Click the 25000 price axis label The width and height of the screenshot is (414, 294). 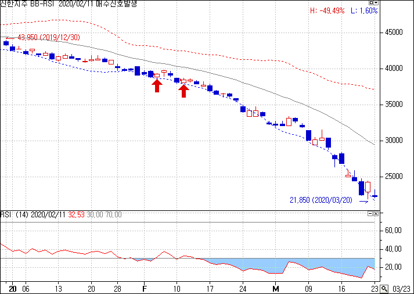click(x=394, y=177)
